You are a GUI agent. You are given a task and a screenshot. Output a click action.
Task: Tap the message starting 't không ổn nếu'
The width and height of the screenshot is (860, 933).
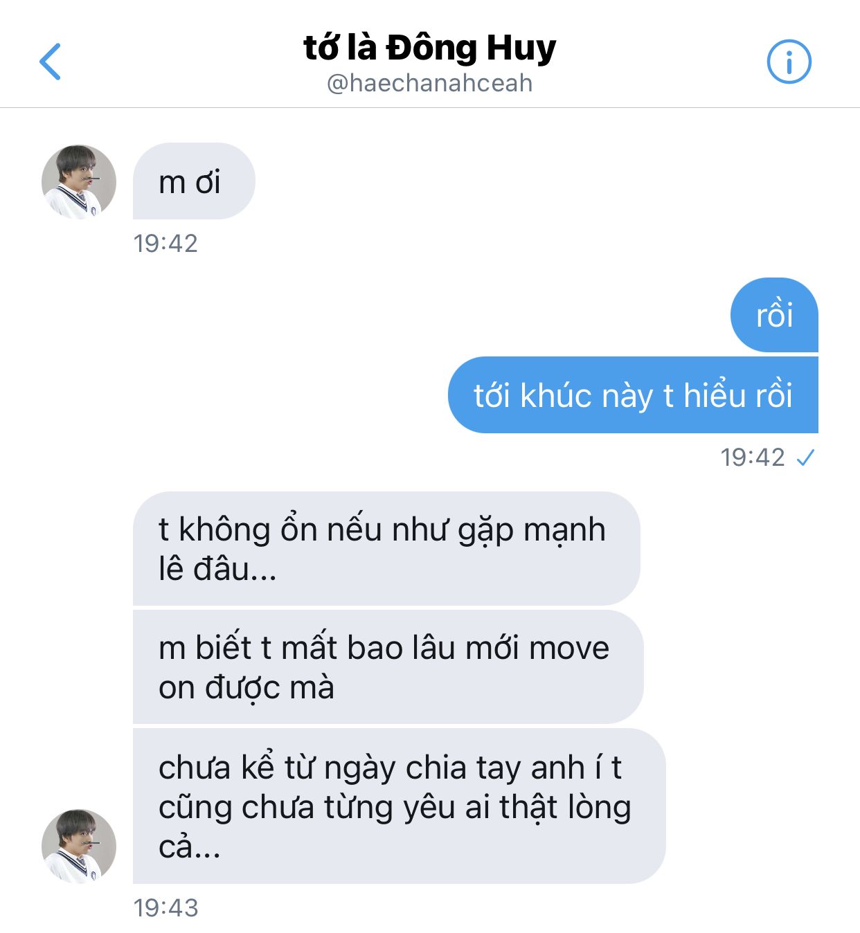click(386, 549)
